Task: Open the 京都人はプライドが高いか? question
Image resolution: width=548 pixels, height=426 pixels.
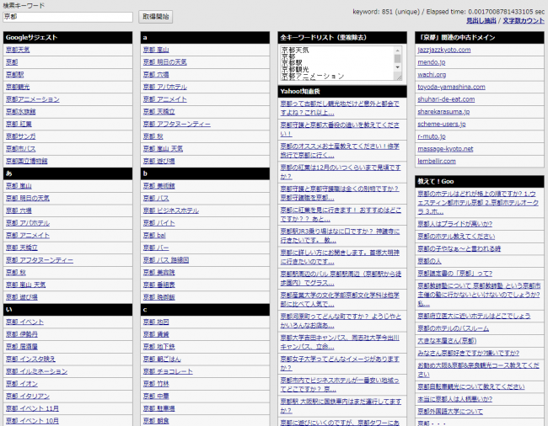Action: pyautogui.click(x=454, y=224)
